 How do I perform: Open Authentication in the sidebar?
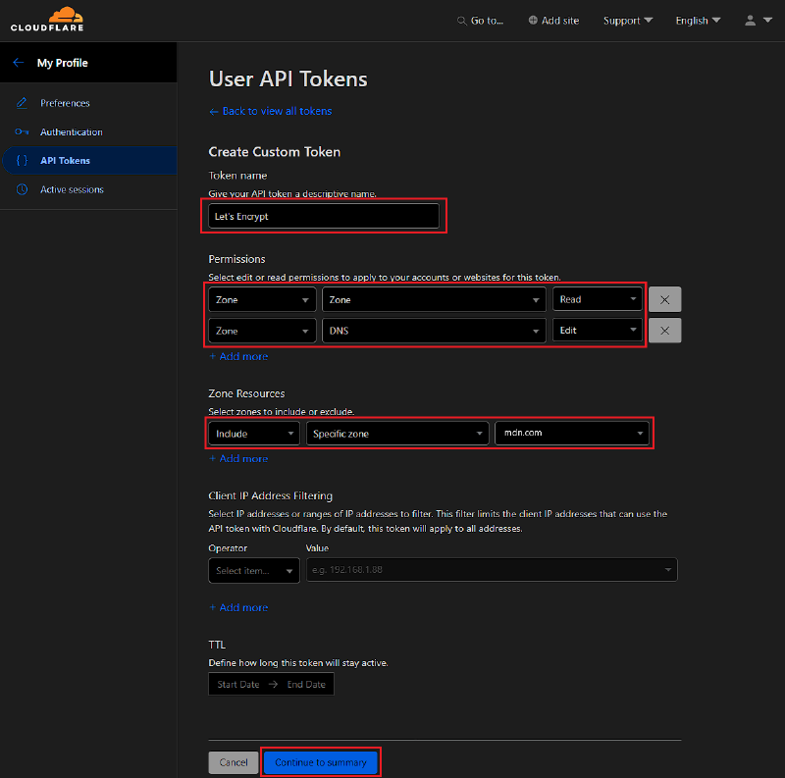point(71,131)
